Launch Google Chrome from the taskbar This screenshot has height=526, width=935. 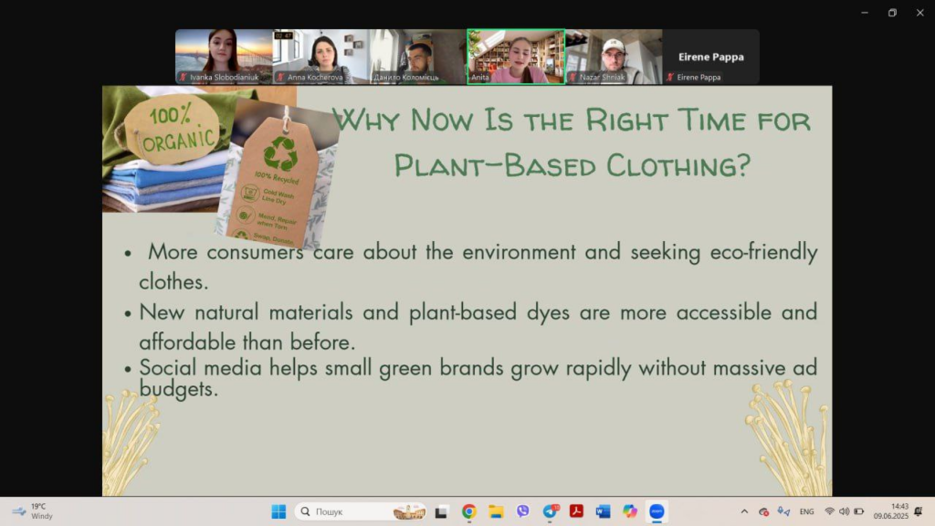point(468,511)
